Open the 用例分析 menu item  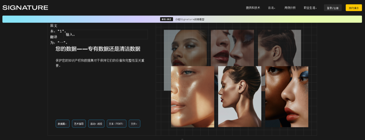290,8
